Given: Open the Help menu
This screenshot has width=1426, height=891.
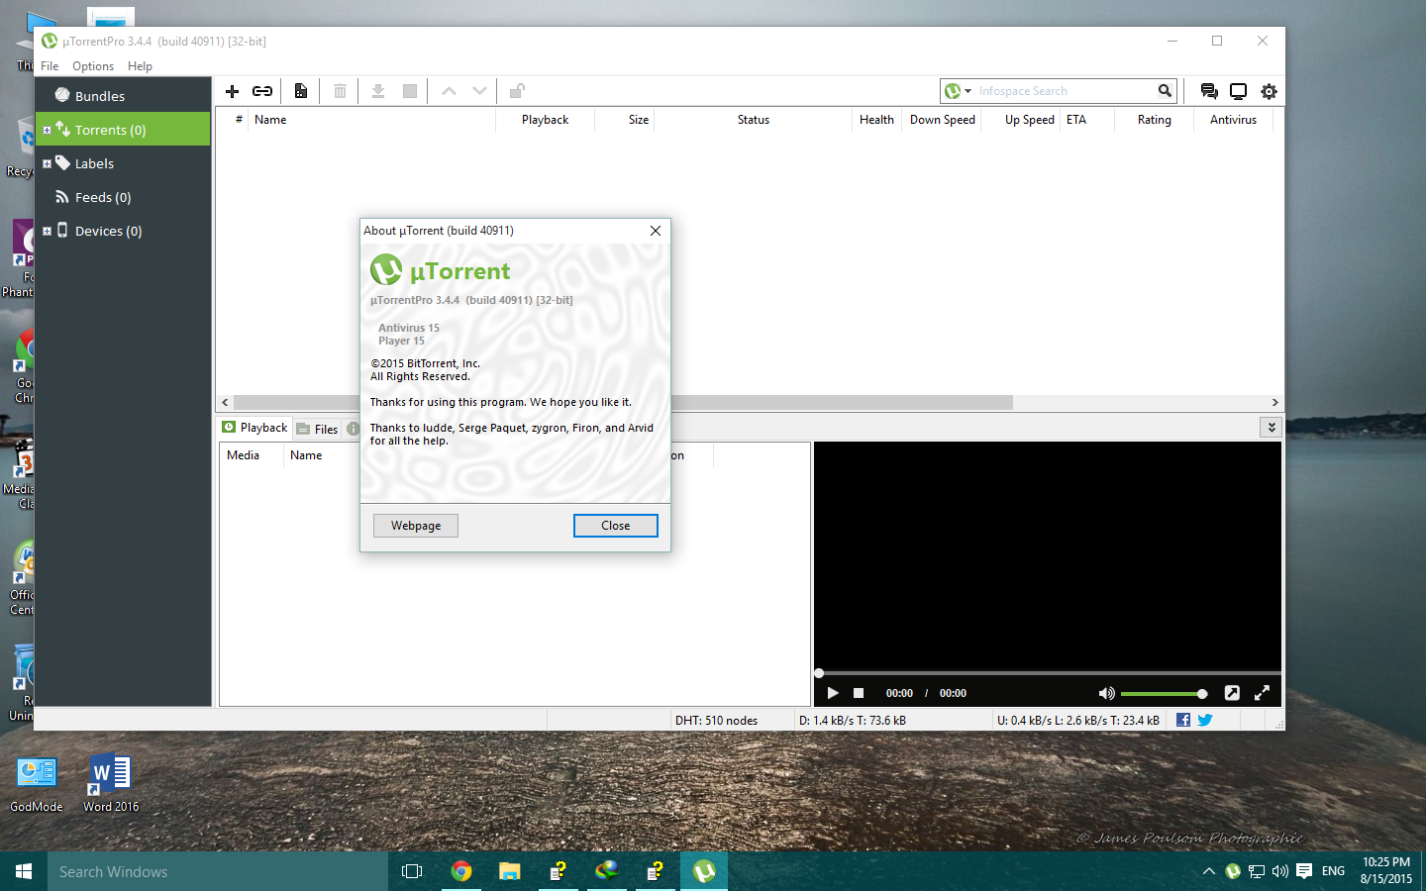Looking at the screenshot, I should (x=140, y=66).
